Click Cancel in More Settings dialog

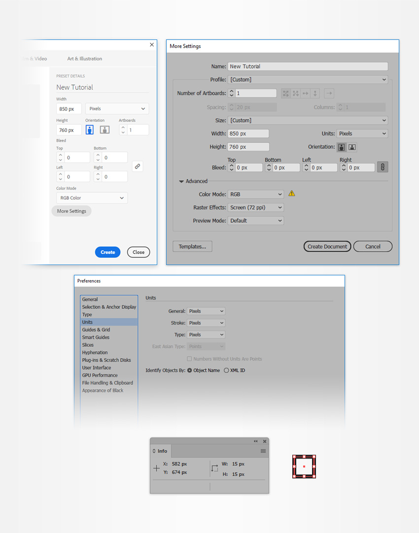tap(373, 246)
